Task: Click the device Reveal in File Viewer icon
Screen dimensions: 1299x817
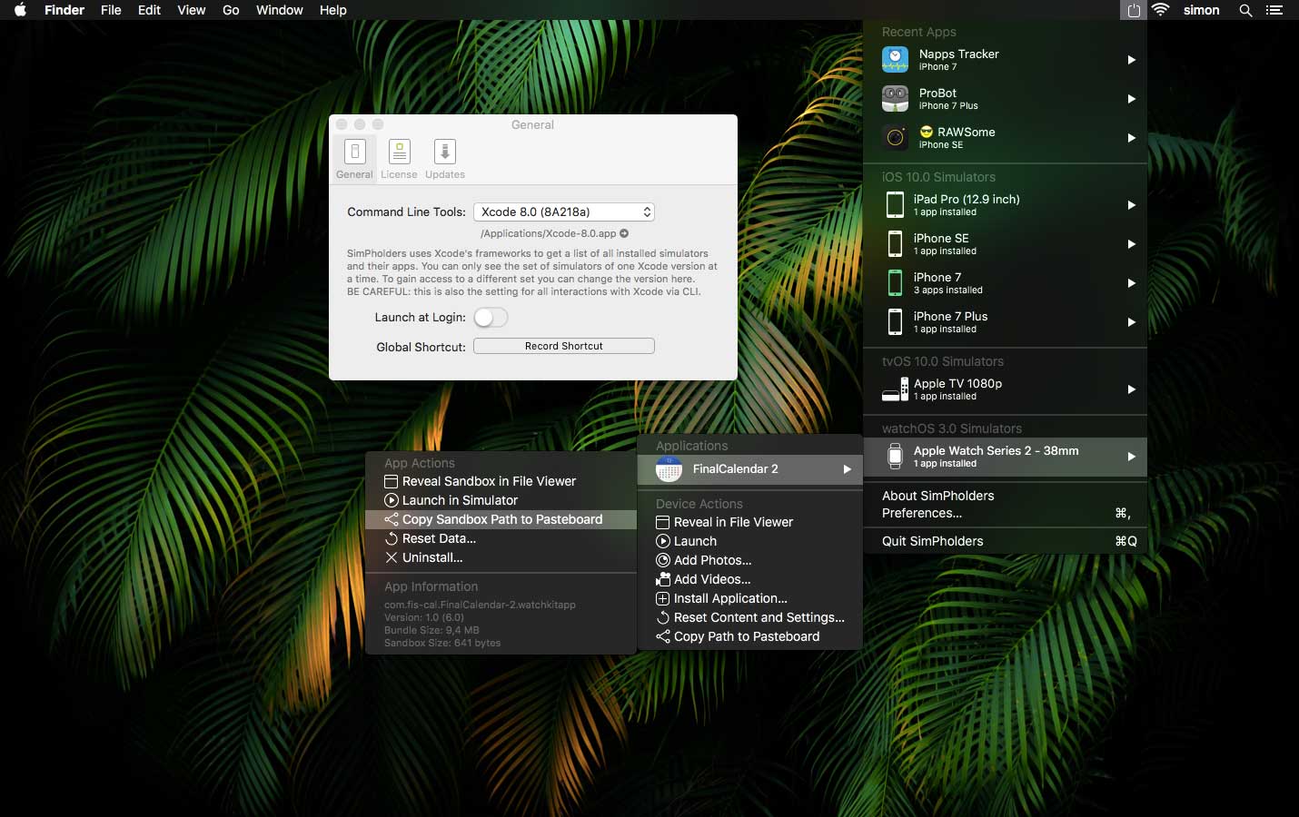Action: point(663,523)
